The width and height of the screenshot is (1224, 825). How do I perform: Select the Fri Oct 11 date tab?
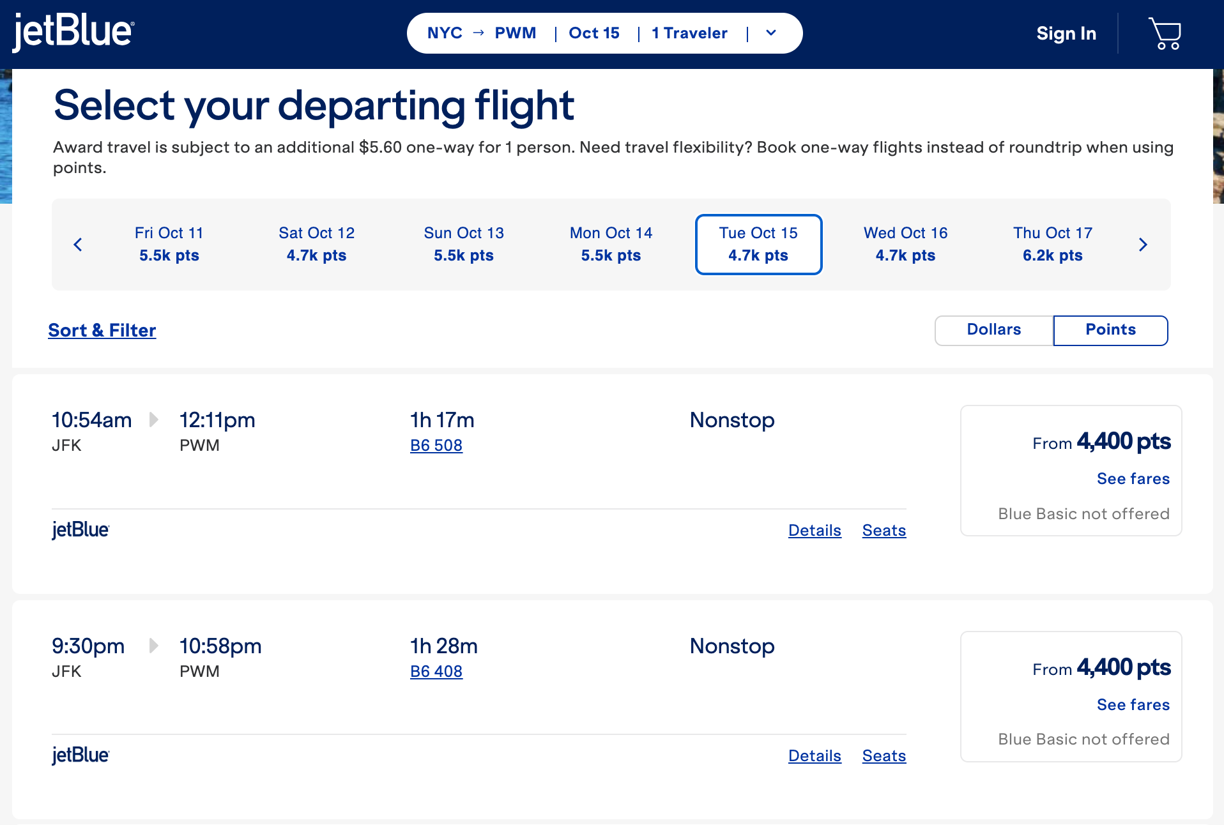(169, 245)
